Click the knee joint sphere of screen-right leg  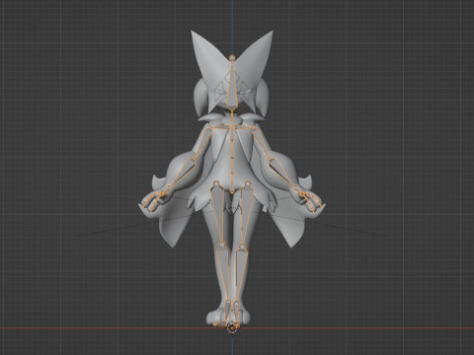pyautogui.click(x=243, y=246)
